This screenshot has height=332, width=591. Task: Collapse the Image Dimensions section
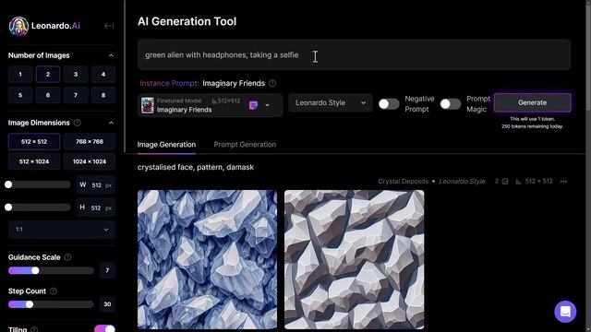pos(111,123)
